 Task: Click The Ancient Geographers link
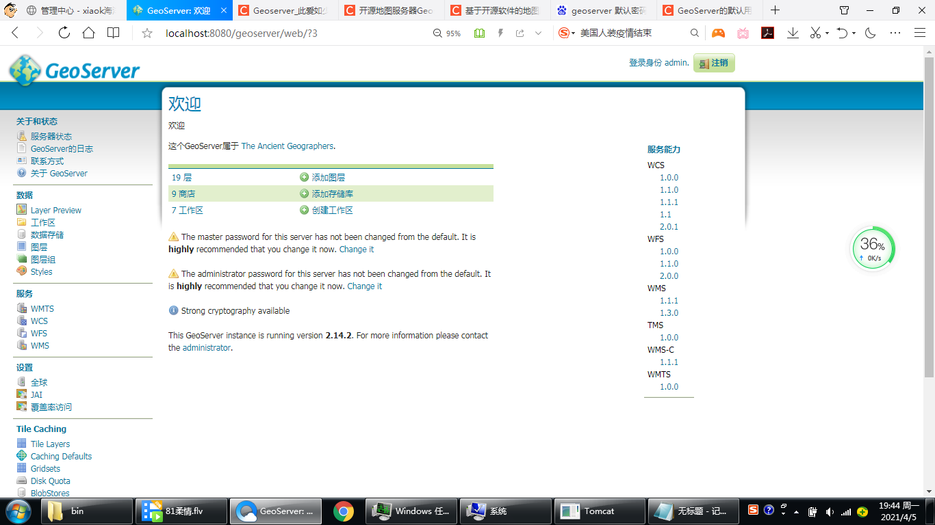click(x=287, y=146)
